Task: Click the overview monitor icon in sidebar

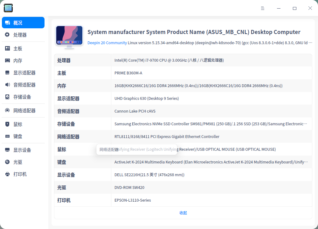Action: pyautogui.click(x=8, y=23)
